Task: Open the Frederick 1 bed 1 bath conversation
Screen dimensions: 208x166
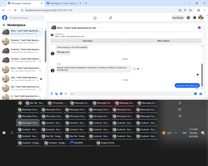Action: tap(22, 41)
